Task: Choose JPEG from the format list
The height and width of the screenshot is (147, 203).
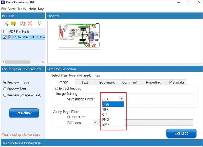Action: [113, 105]
